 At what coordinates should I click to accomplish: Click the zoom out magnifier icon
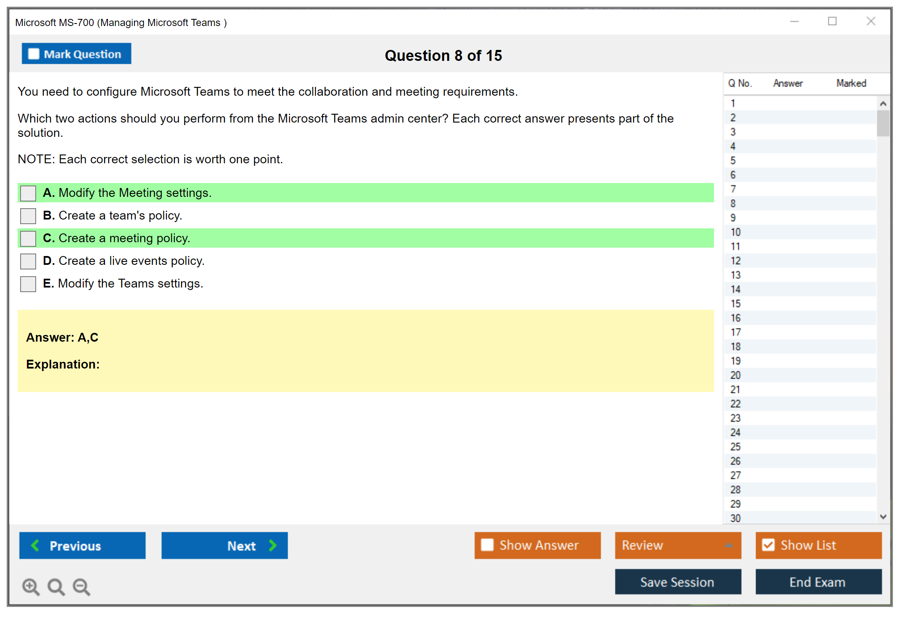(x=81, y=586)
